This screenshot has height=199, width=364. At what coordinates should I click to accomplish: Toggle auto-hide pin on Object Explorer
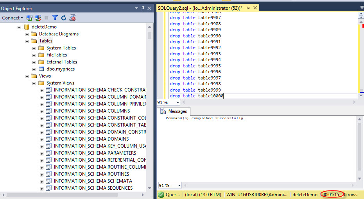[x=143, y=8]
